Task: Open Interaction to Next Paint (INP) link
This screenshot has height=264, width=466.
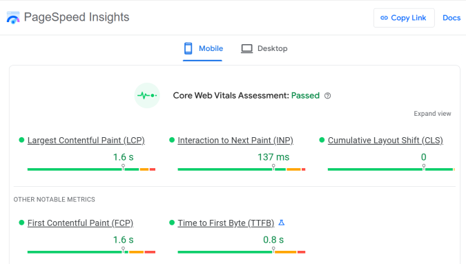Action: click(235, 141)
